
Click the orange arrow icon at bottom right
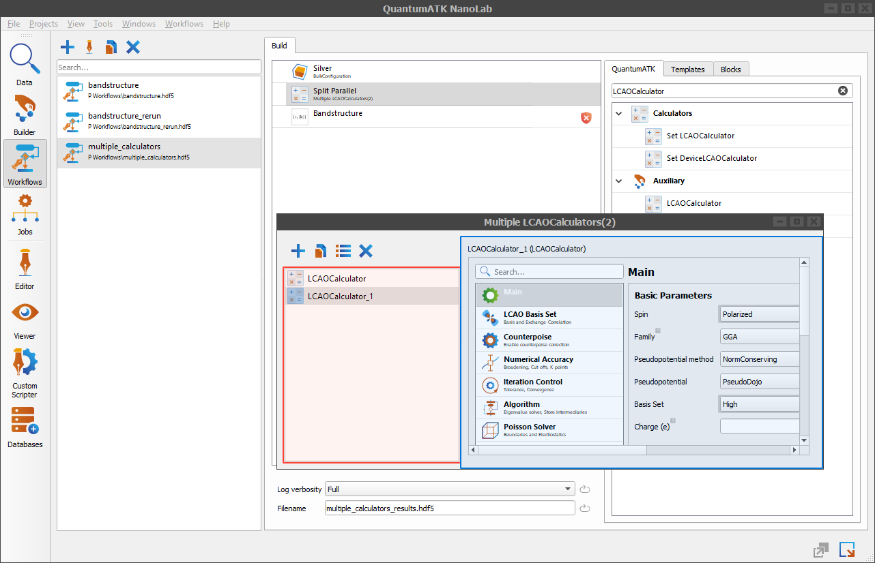847,549
